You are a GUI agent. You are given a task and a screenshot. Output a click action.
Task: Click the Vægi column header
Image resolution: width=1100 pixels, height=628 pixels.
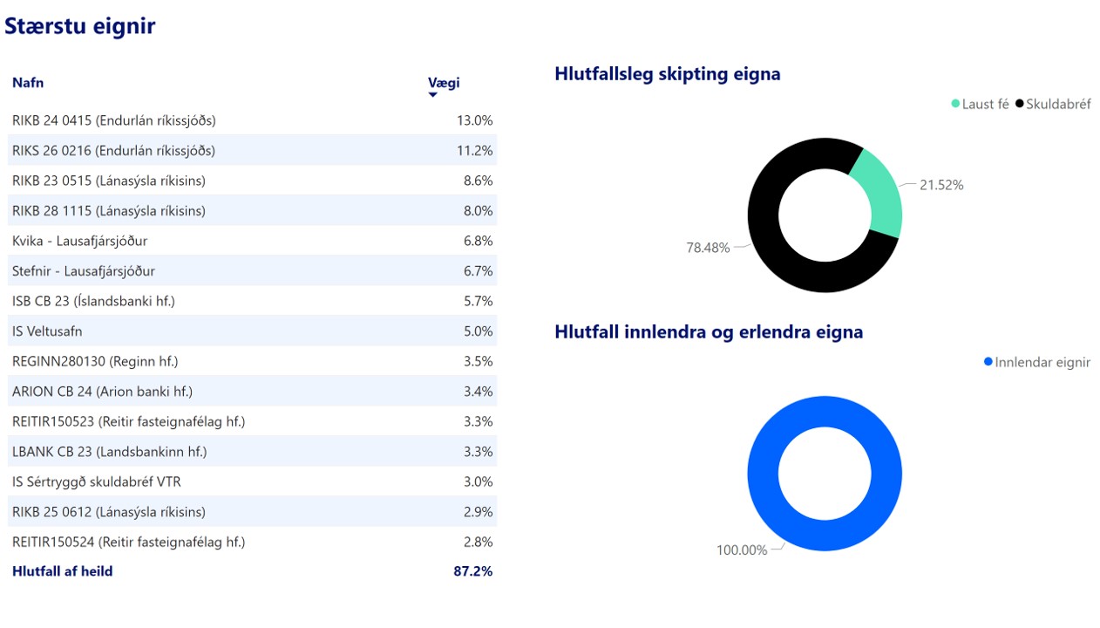point(444,83)
